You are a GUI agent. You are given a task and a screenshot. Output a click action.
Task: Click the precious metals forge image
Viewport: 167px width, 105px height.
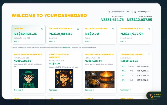click(100, 79)
